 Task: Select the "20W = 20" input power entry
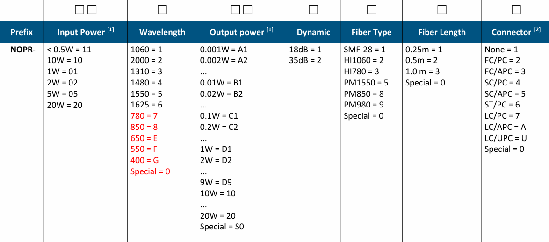coord(65,105)
